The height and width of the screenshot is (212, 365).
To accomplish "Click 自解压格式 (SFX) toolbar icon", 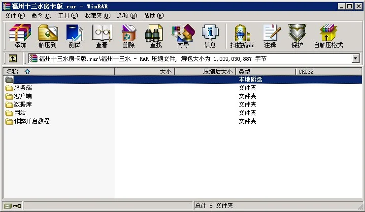I will click(x=328, y=36).
